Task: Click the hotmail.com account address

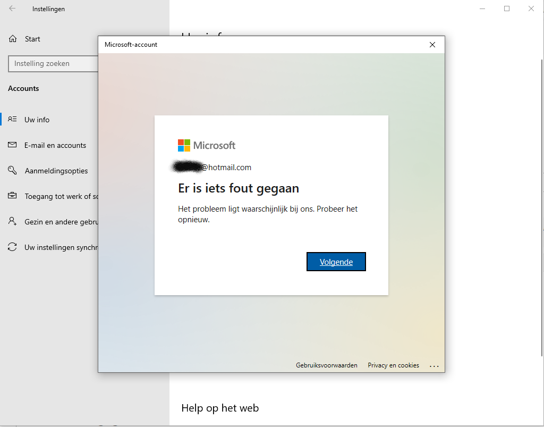Action: click(x=212, y=168)
